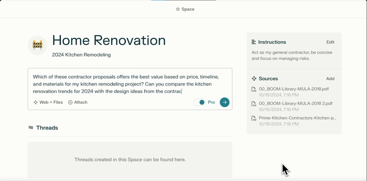Toggle the Pro switch off
Image resolution: width=367 pixels, height=181 pixels.
click(200, 102)
